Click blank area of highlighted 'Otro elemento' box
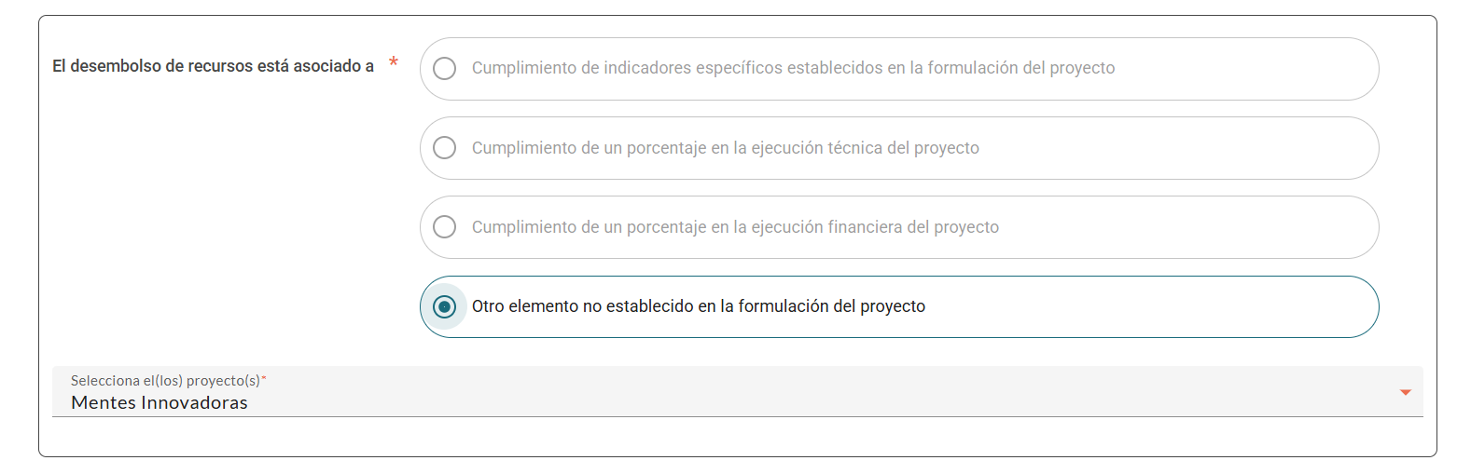The image size is (1471, 474). (x=1147, y=306)
